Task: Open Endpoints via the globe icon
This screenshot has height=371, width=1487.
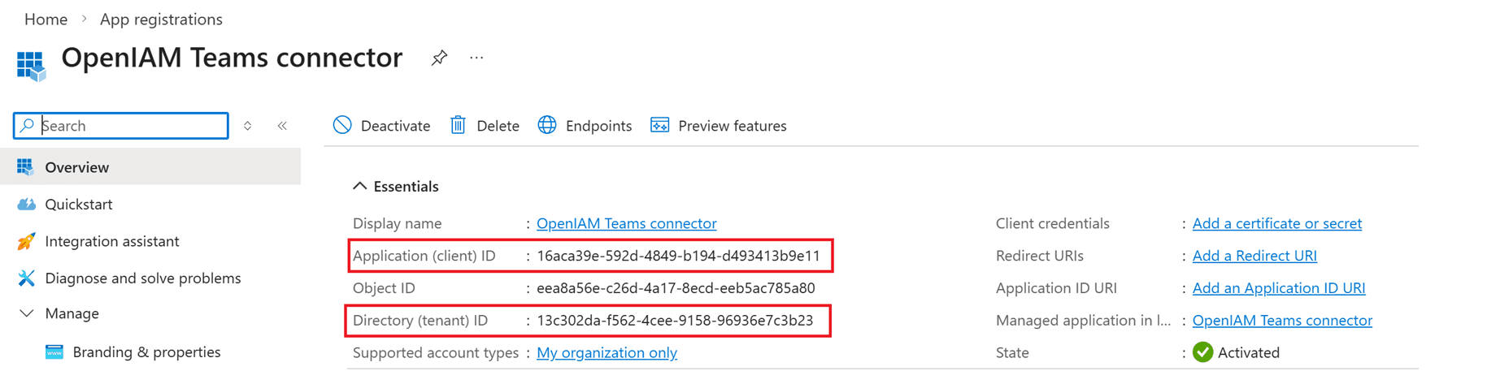Action: (x=547, y=125)
